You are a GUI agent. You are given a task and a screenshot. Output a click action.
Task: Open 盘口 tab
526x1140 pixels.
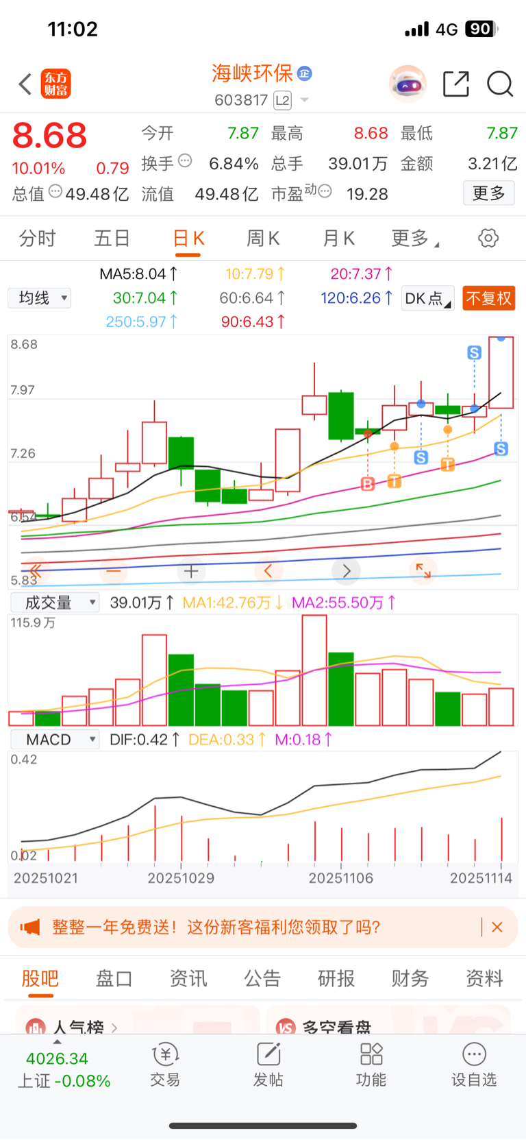114,978
